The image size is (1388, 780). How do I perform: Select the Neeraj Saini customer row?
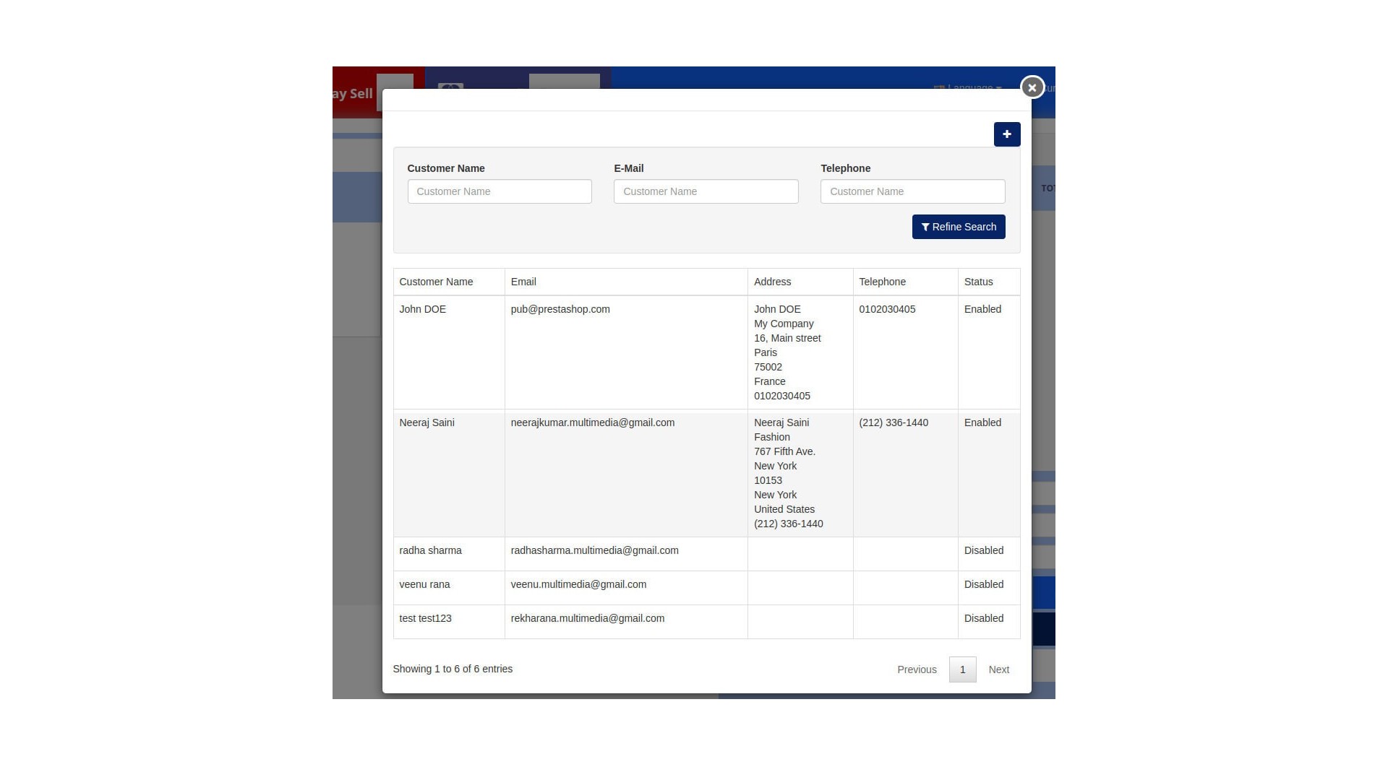coord(427,422)
